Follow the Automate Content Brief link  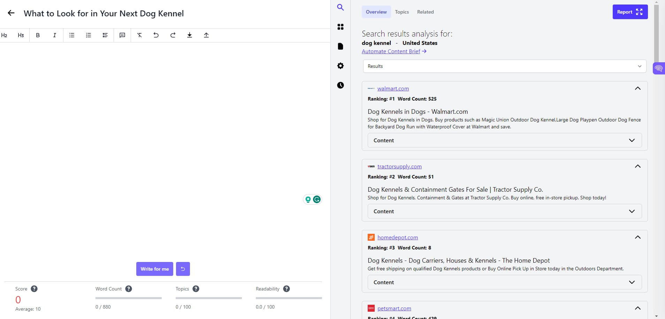391,51
